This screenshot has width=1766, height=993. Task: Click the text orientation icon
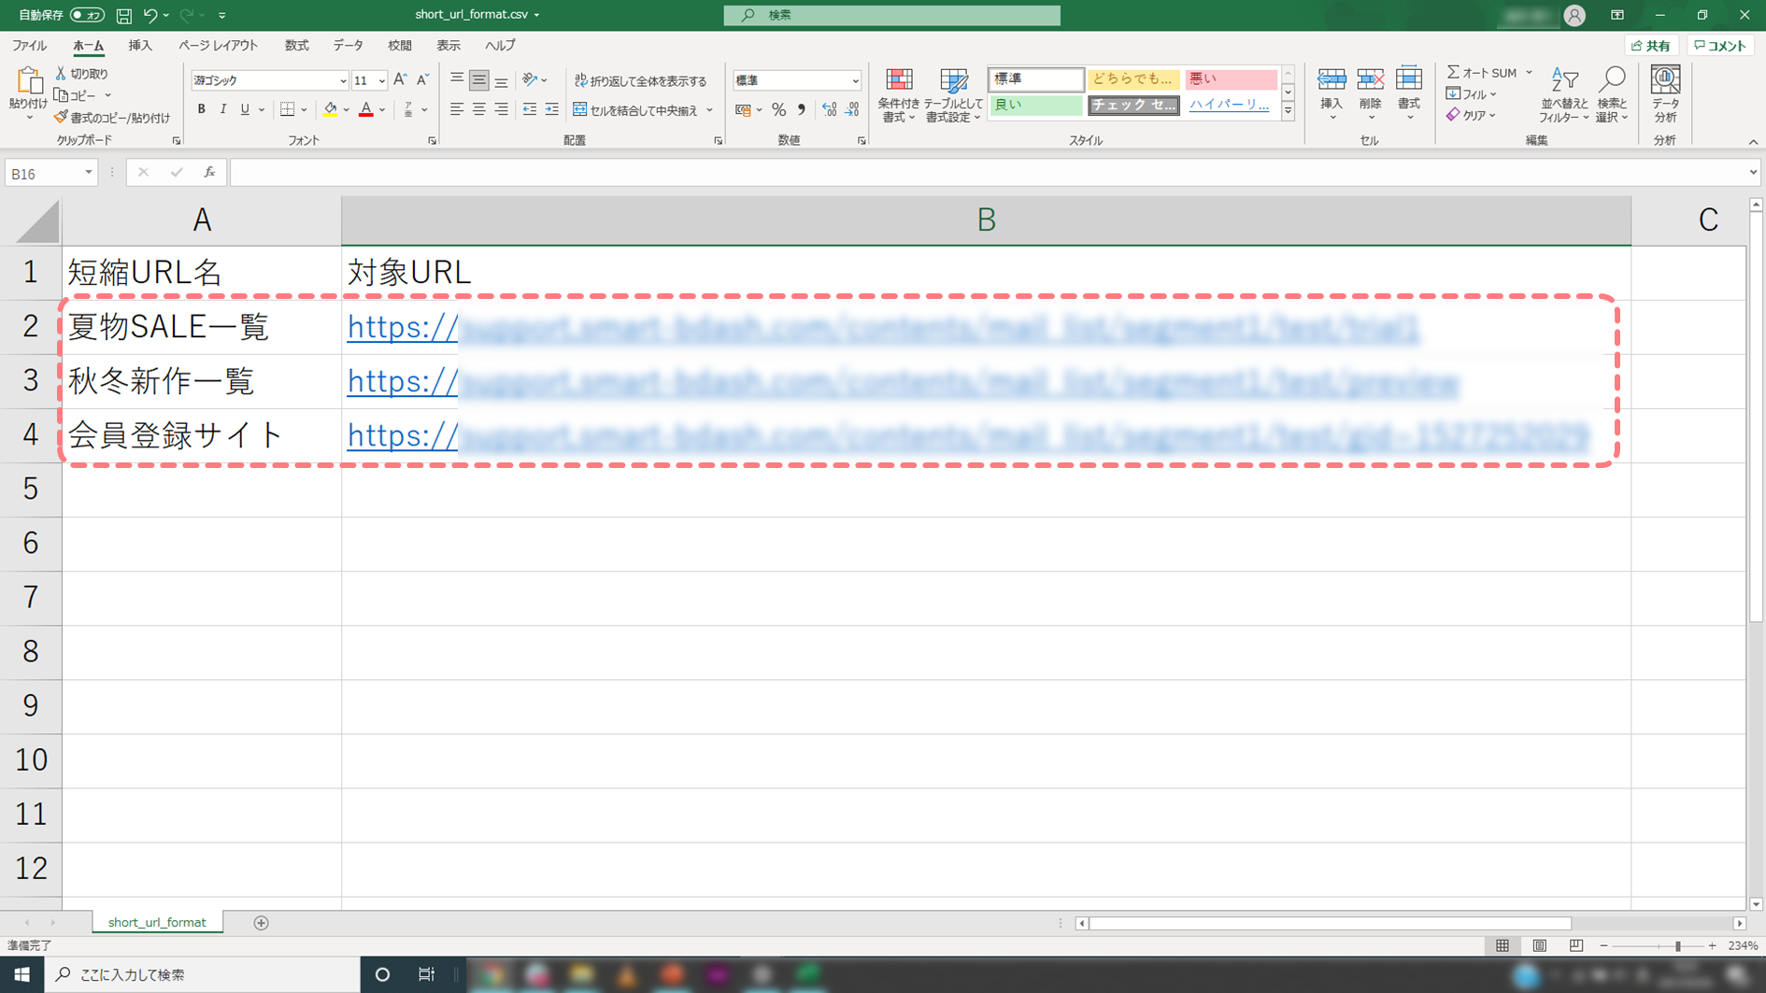pyautogui.click(x=531, y=80)
